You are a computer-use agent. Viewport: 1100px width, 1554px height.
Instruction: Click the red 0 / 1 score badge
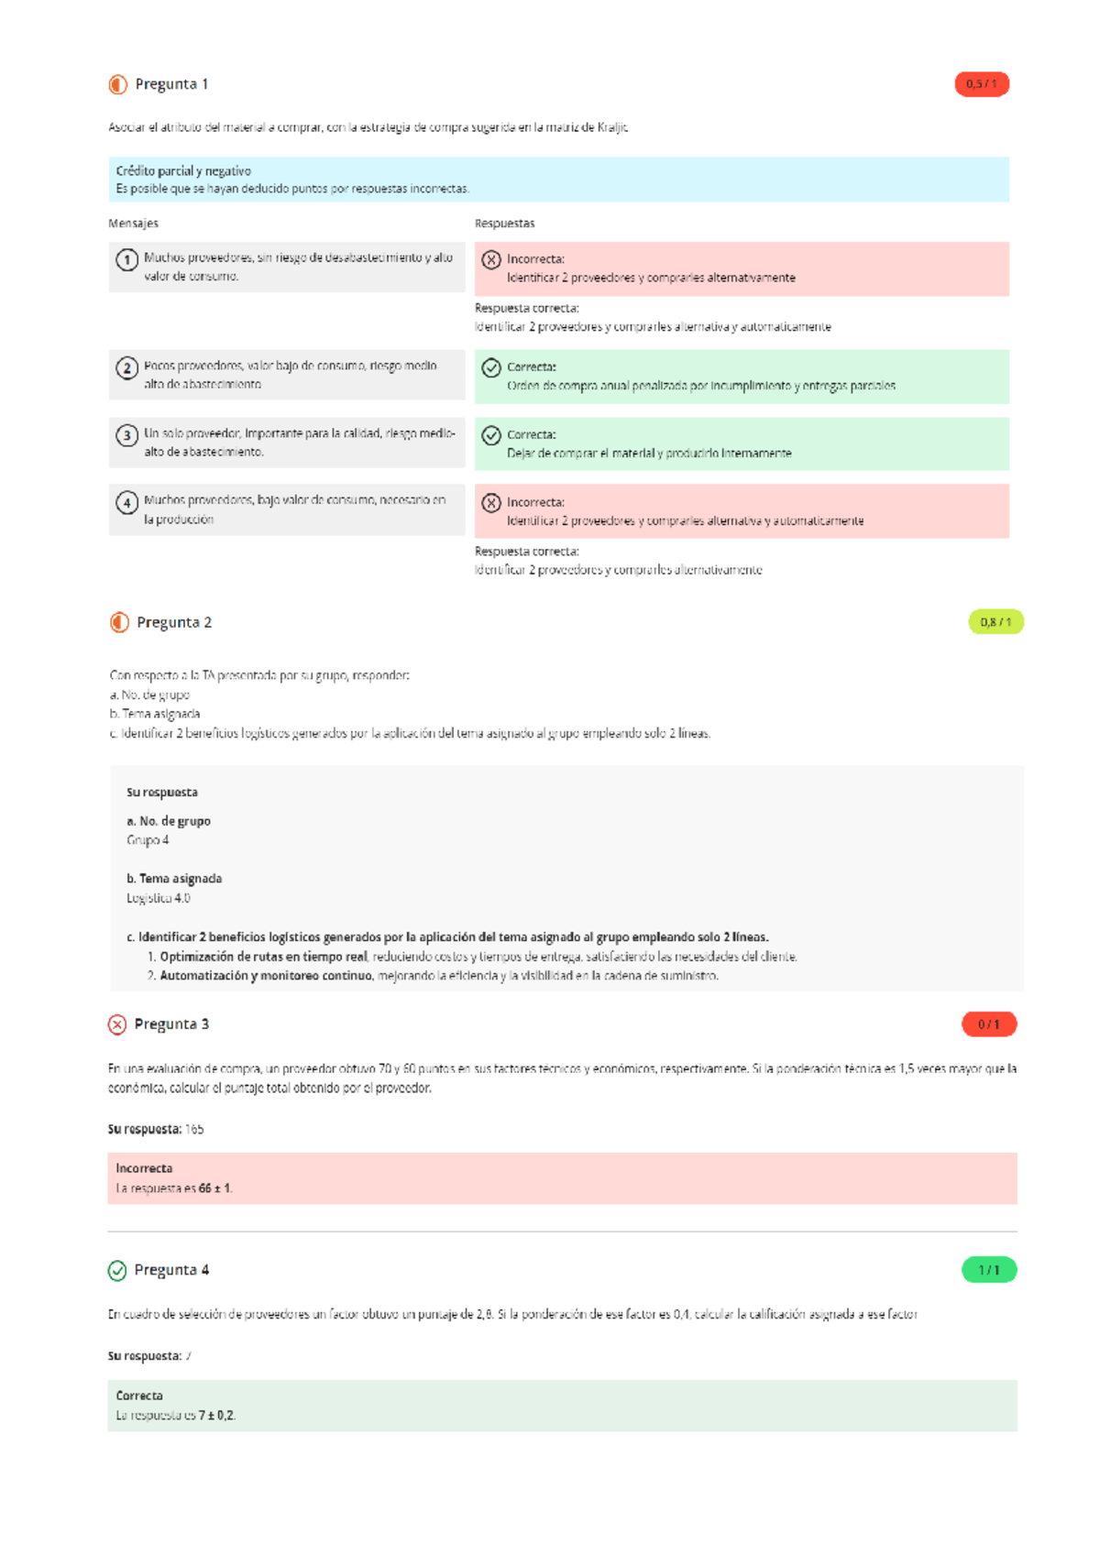click(988, 1024)
